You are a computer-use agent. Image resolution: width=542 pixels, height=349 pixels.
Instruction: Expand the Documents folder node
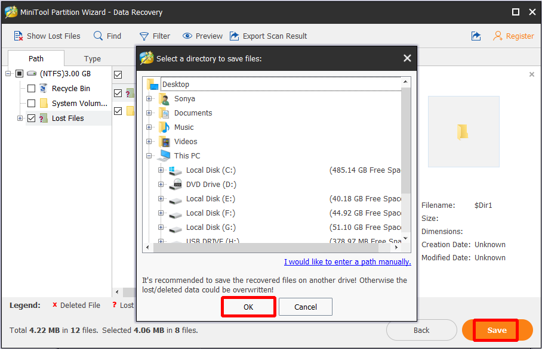pos(149,113)
